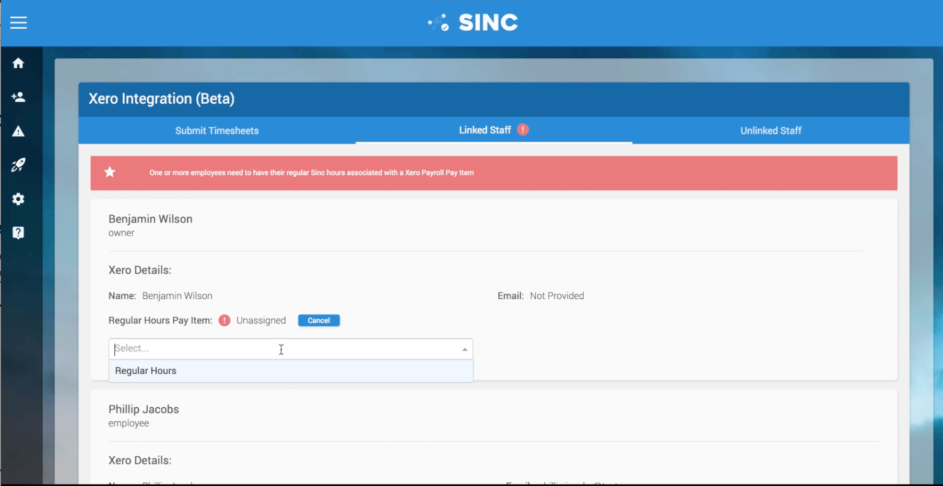Open the warning triangle sidebar icon
The image size is (943, 486).
(x=18, y=131)
